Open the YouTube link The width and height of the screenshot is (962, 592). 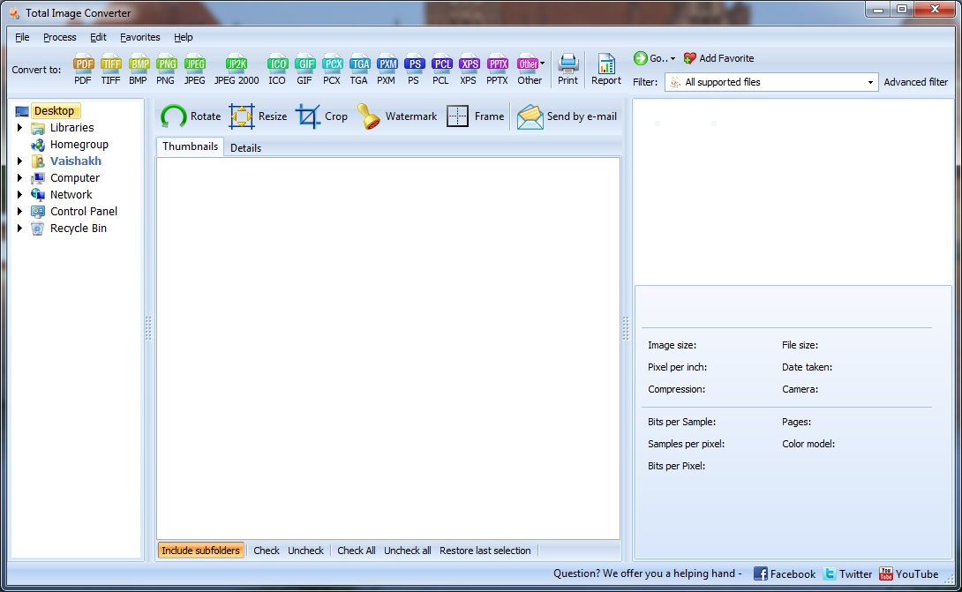click(x=909, y=573)
